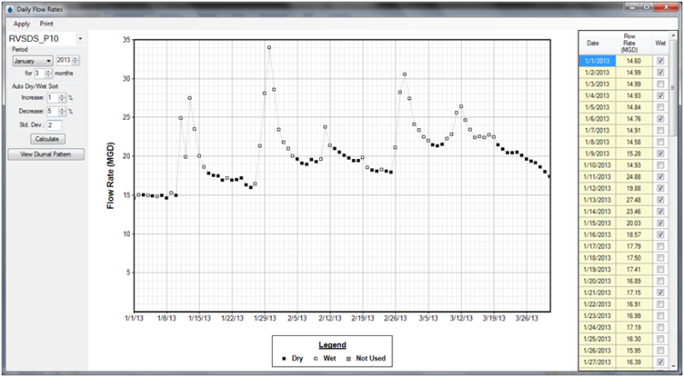
Task: Click into the Std. Dev. input field
Action: pos(55,126)
